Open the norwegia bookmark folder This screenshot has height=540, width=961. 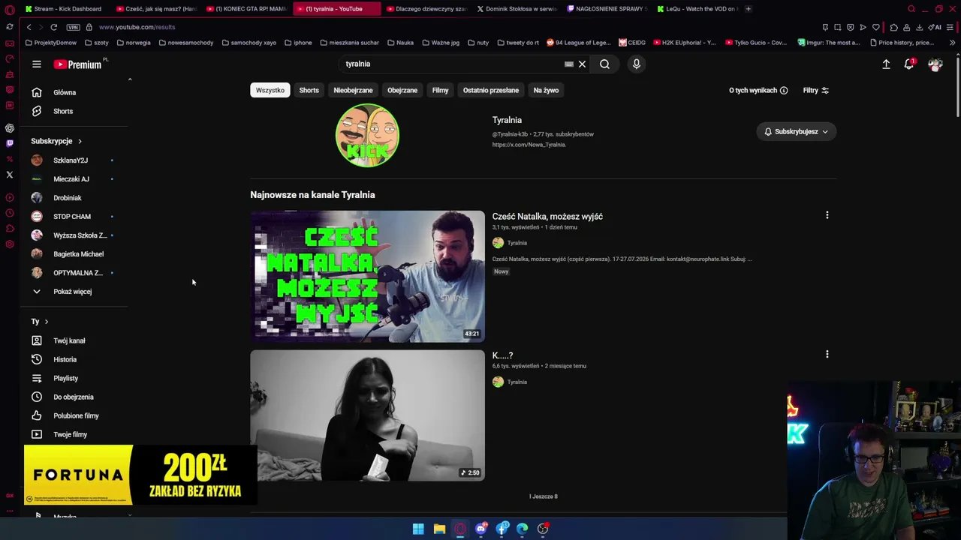134,43
